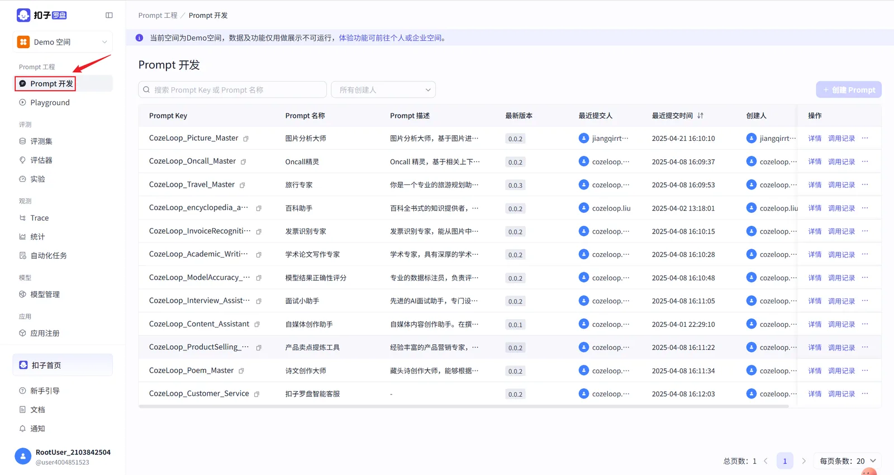
Task: Copy the CozeLoop_Interview_Assist prompt key
Action: (259, 301)
